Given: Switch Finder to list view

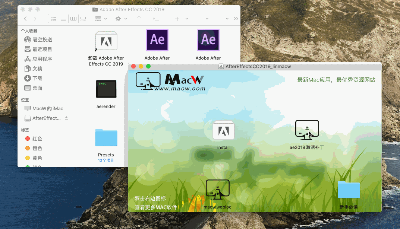Looking at the screenshot, I should click(x=63, y=19).
